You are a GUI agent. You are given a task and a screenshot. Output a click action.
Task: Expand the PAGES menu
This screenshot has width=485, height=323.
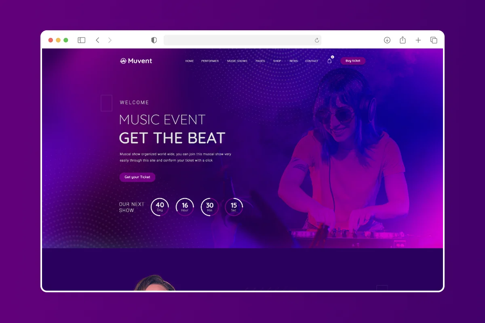(x=260, y=61)
